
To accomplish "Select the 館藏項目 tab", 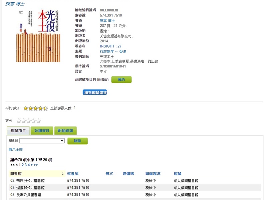I will point(18,131).
